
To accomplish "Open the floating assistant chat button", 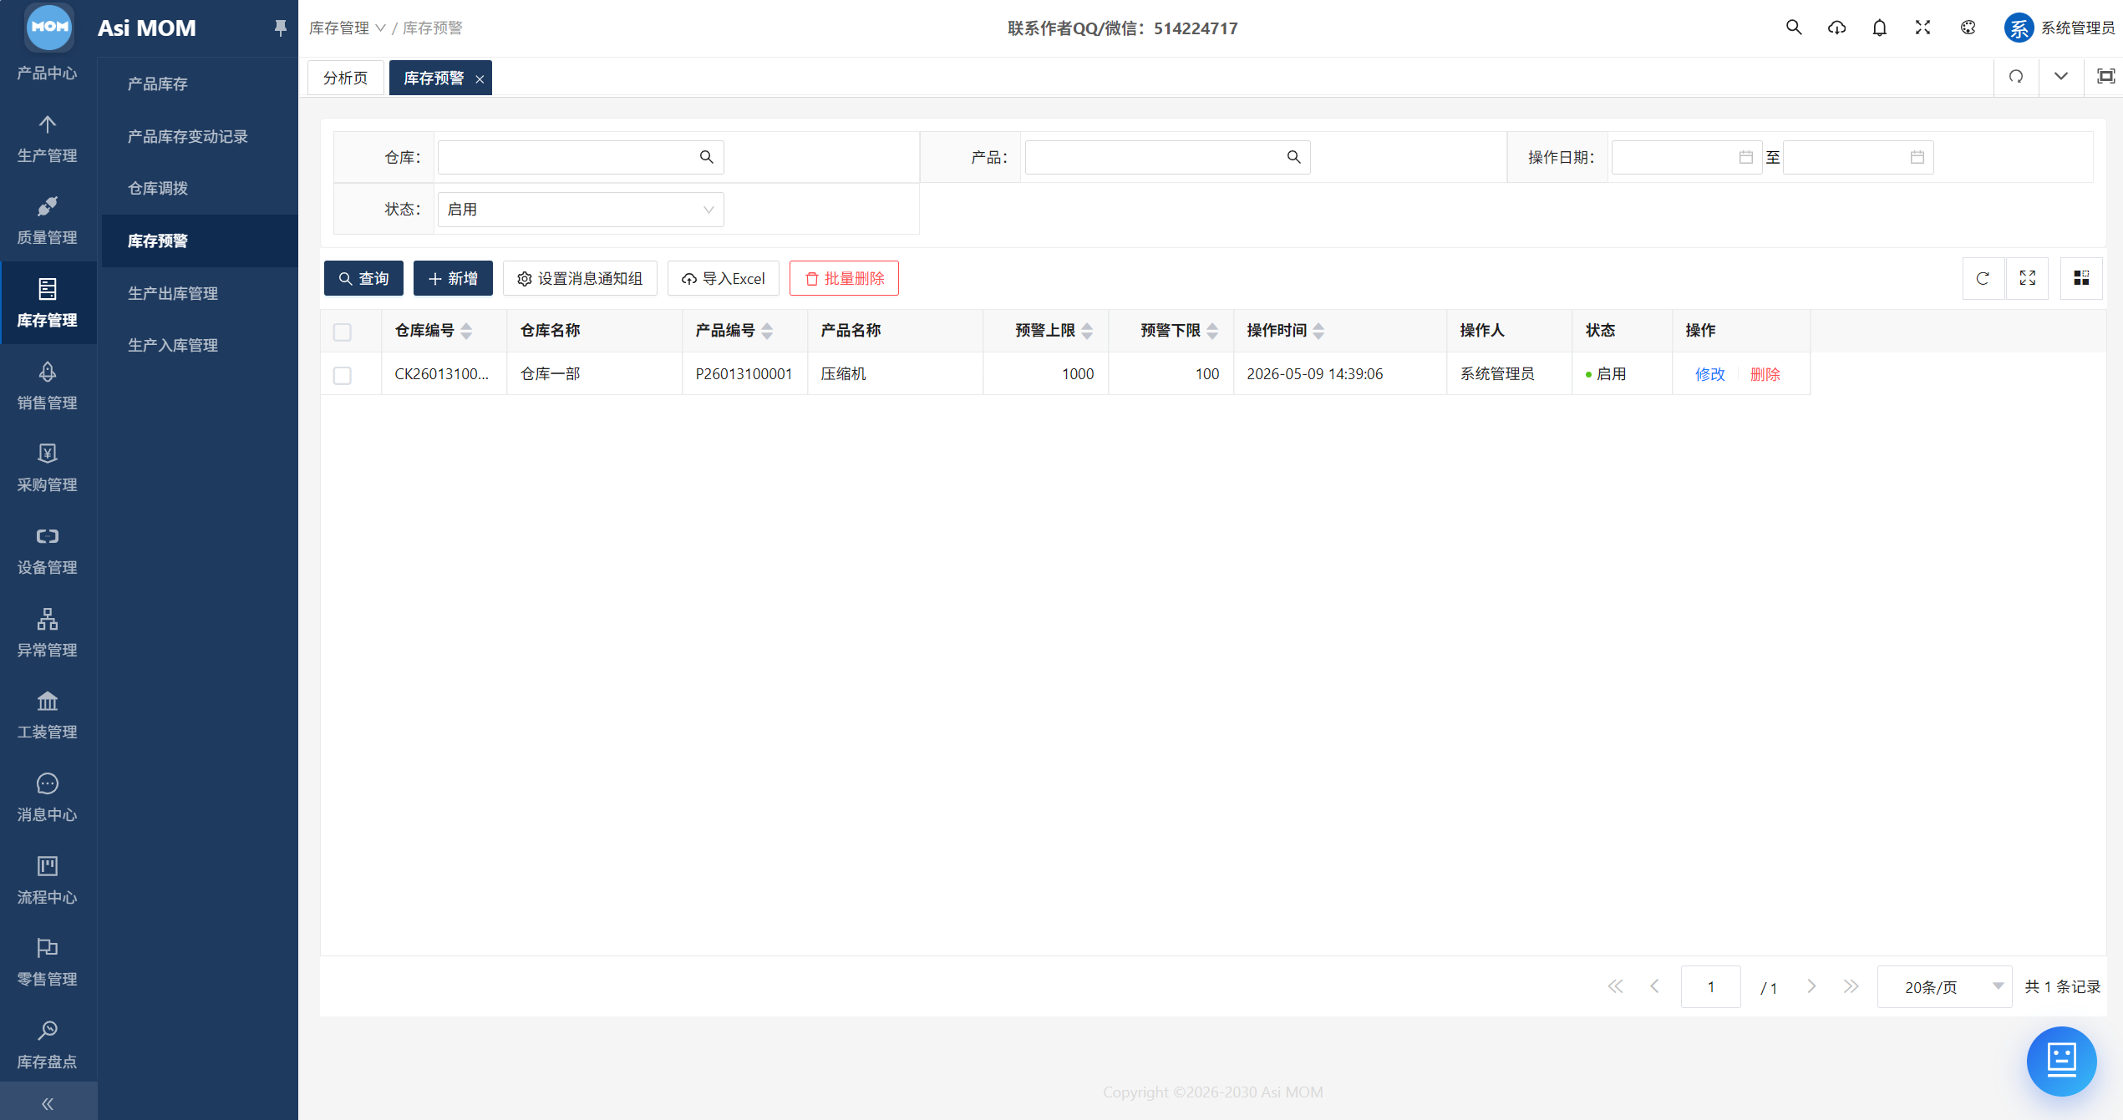I will (x=2061, y=1061).
